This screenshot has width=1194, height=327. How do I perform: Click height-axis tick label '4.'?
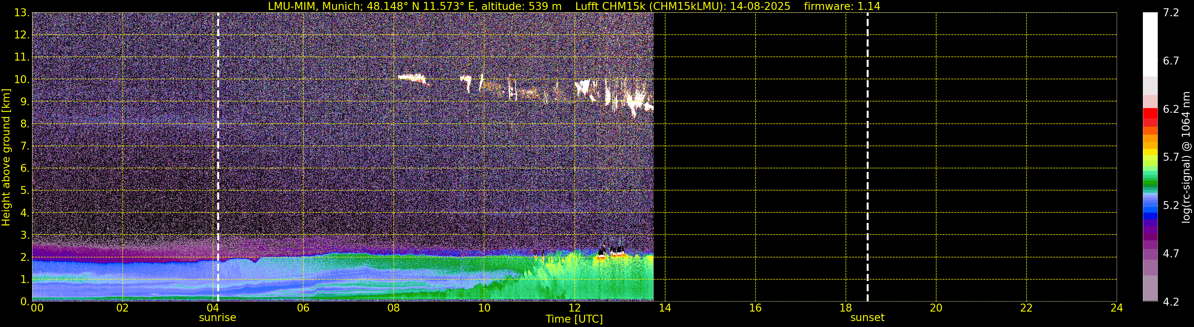click(x=25, y=213)
